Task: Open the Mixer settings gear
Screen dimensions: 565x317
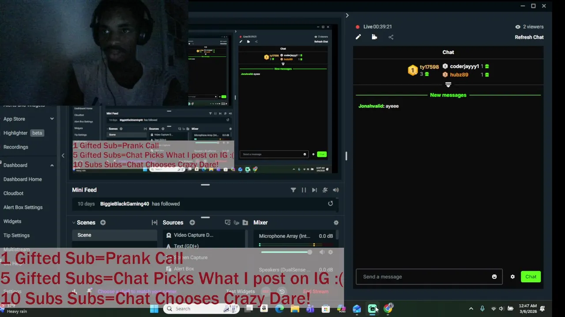Action: [336, 222]
